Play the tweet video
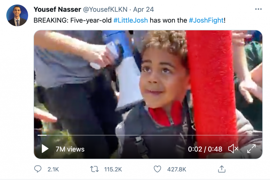Screen dimensions: 270x180 pyautogui.click(x=45, y=149)
